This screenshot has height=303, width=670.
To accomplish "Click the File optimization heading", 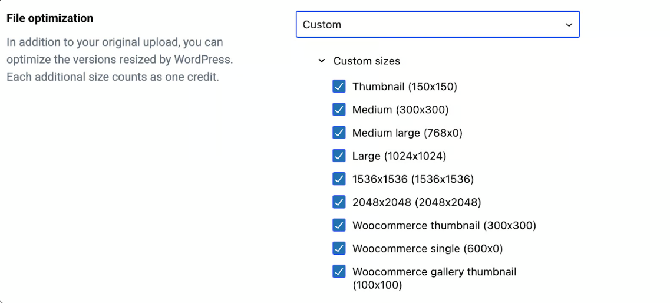I will (x=49, y=18).
